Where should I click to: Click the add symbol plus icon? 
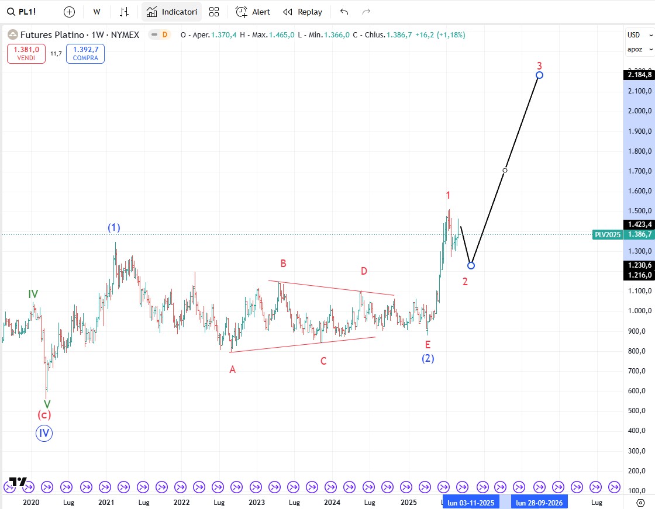click(x=69, y=12)
